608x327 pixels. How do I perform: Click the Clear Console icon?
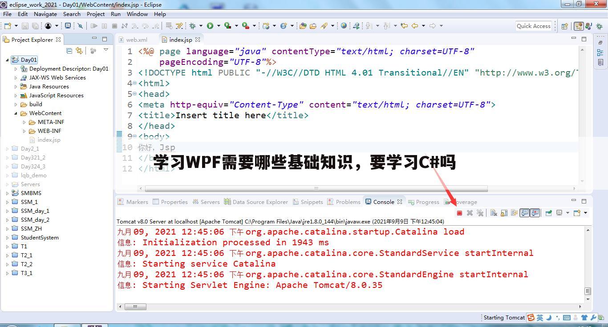(494, 213)
